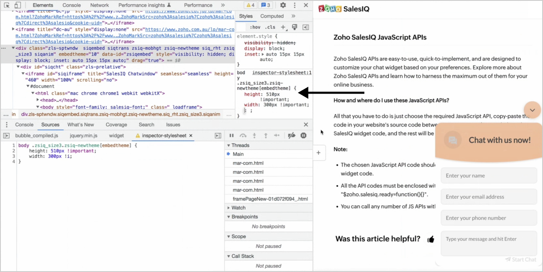This screenshot has height=272, width=543.
Task: Click the Enter your phone number field
Action: coord(489,218)
